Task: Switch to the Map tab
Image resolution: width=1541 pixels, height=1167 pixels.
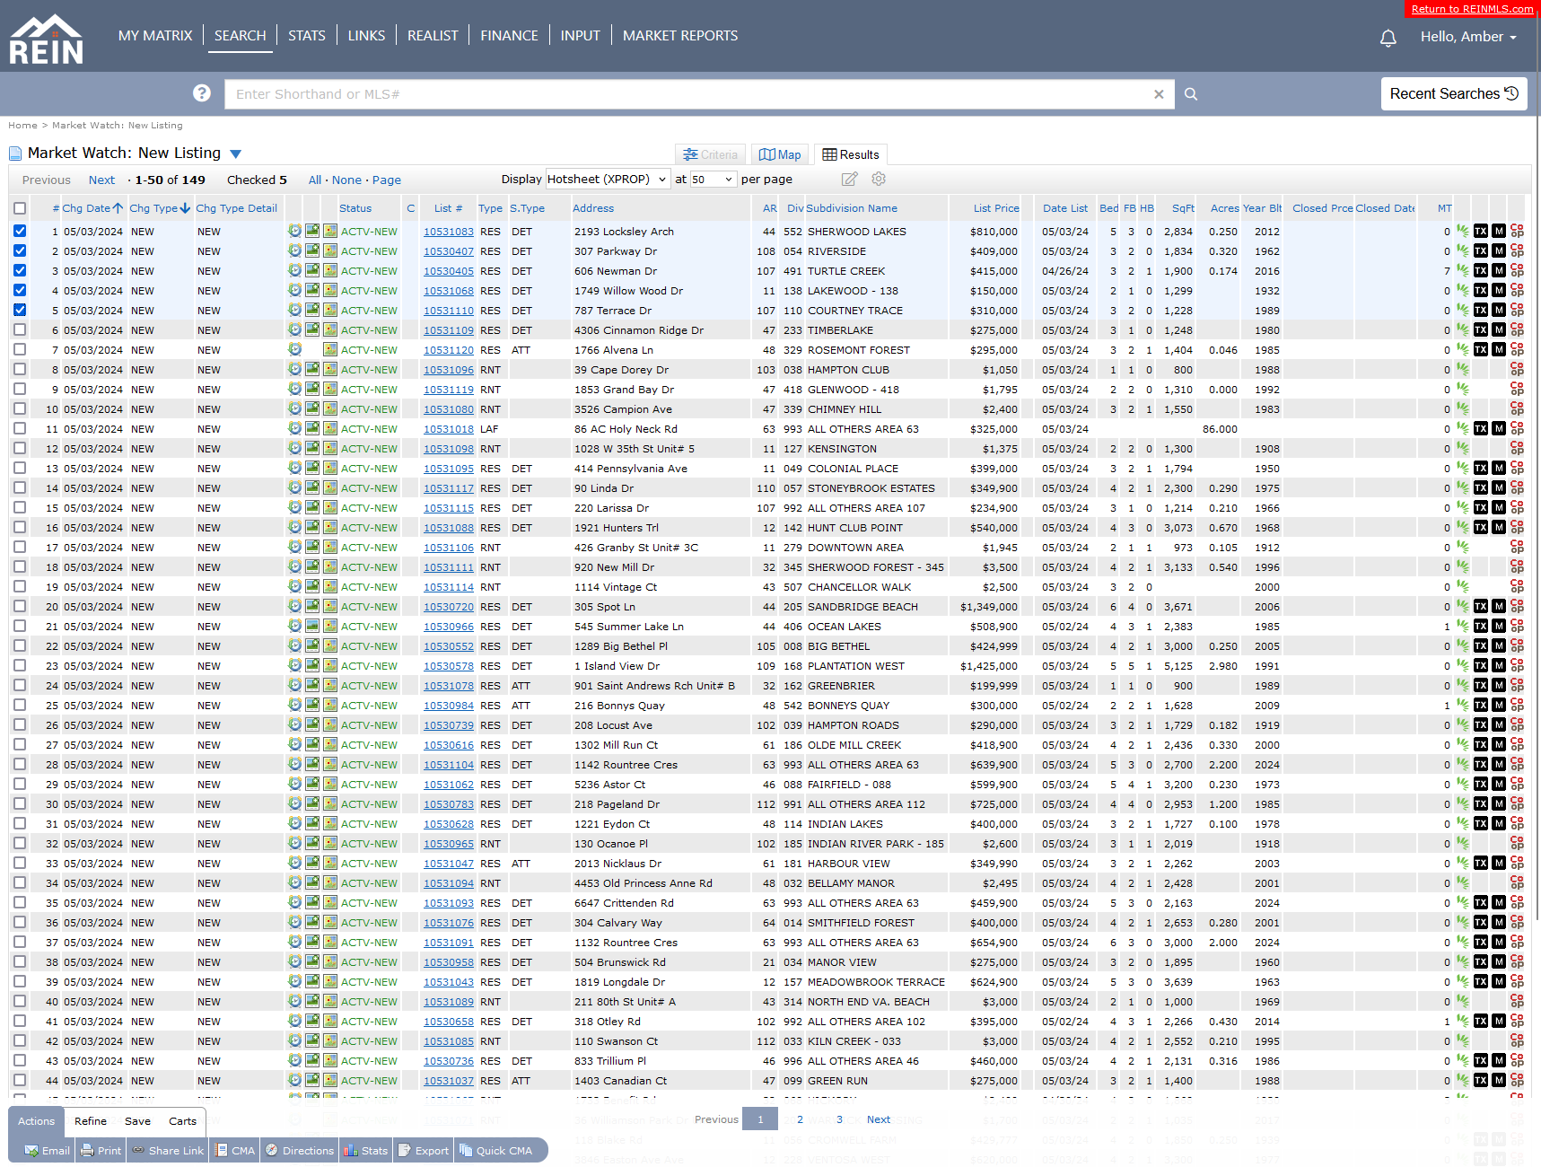Action: tap(780, 154)
